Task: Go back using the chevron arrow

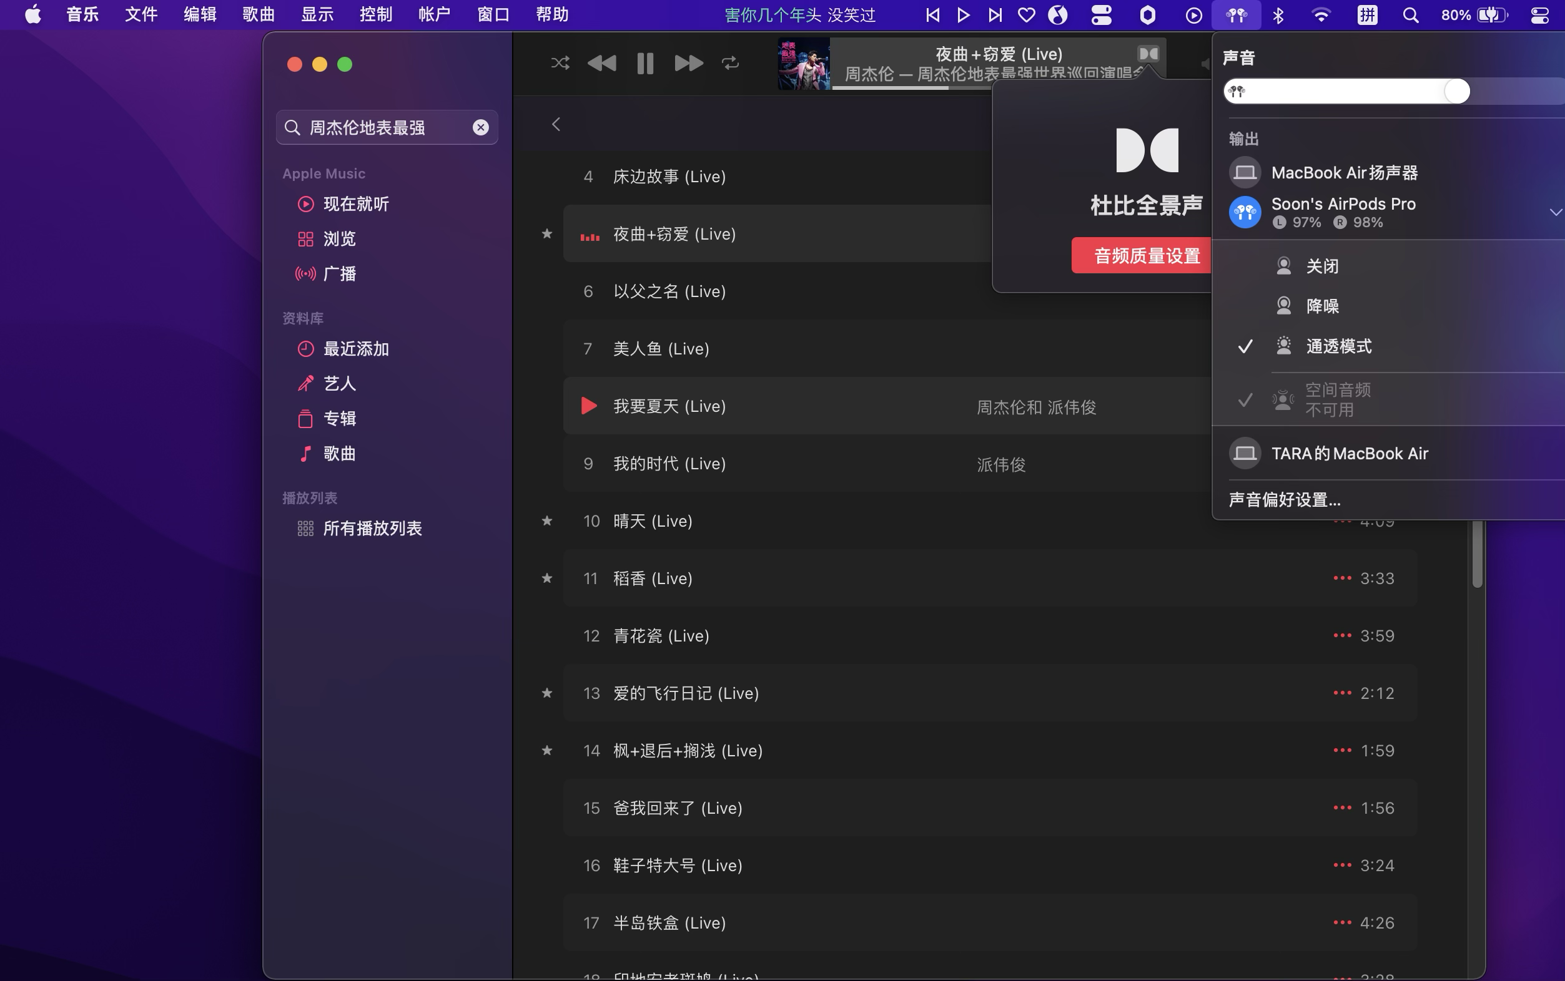Action: [556, 124]
